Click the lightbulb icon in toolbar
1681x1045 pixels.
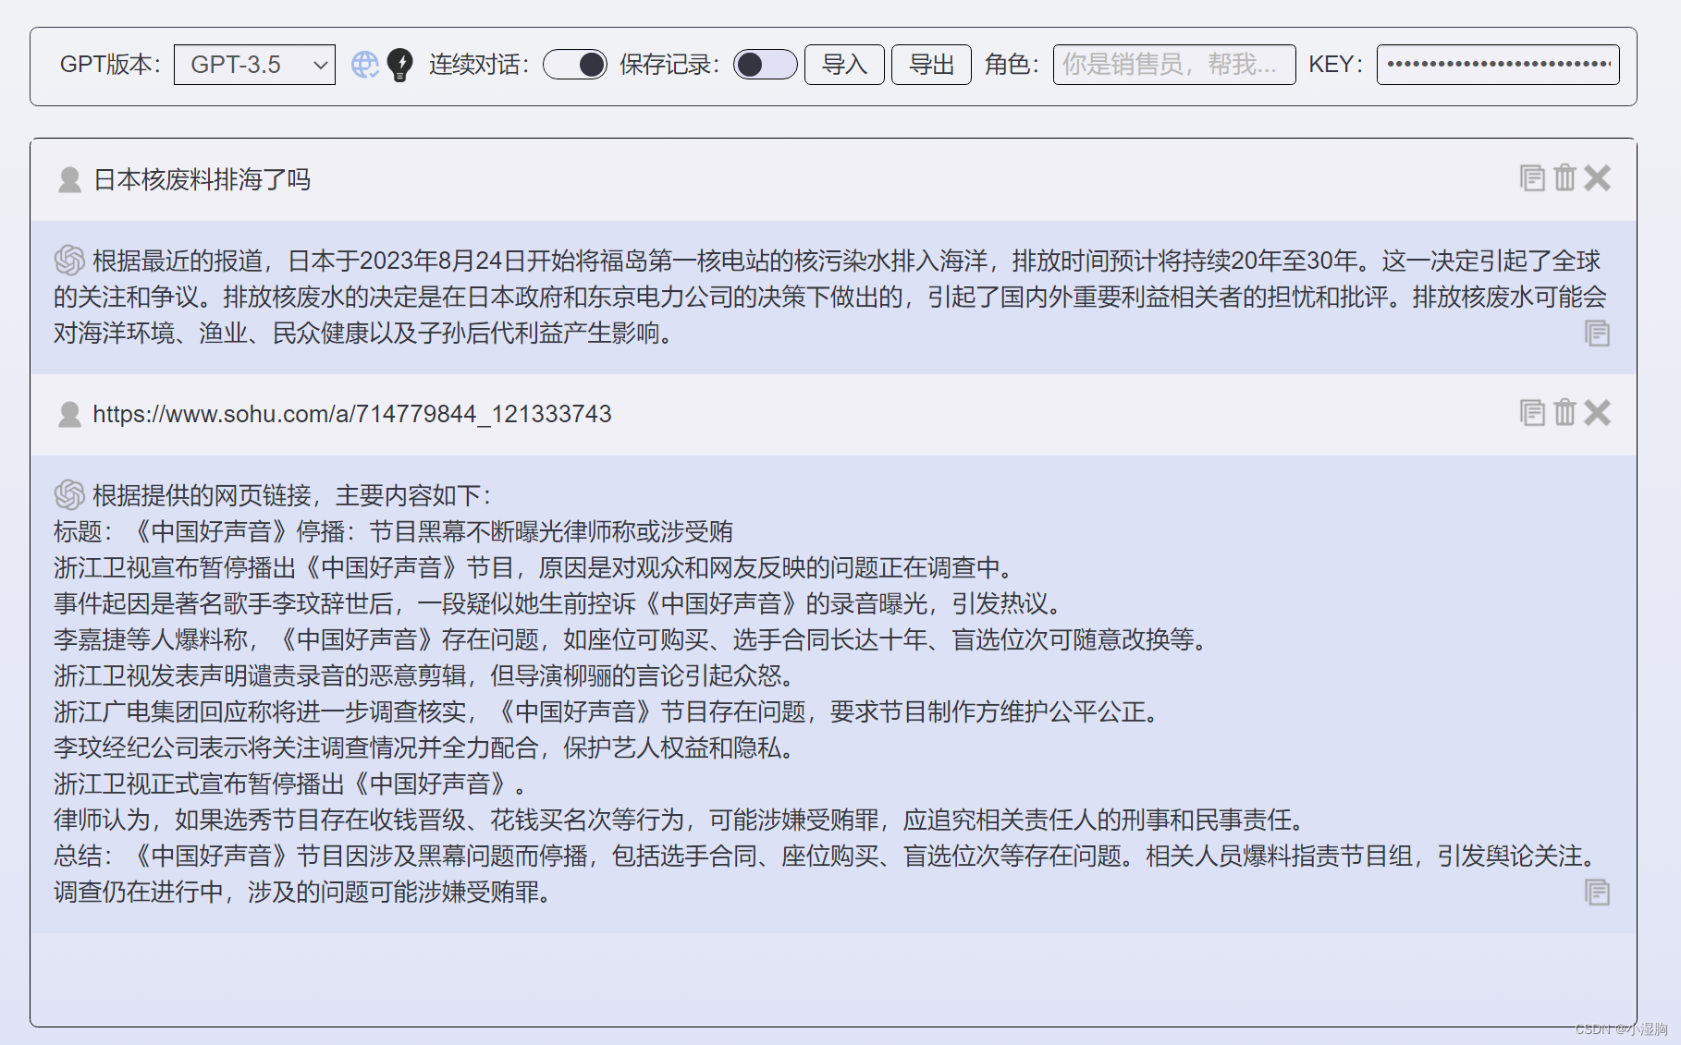[x=400, y=65]
